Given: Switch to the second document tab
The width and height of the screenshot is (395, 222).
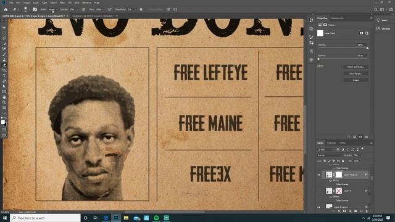Looking at the screenshot, I should click(93, 16).
